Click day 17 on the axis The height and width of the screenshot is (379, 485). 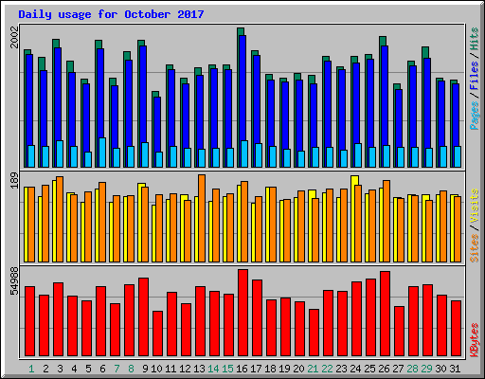click(256, 369)
